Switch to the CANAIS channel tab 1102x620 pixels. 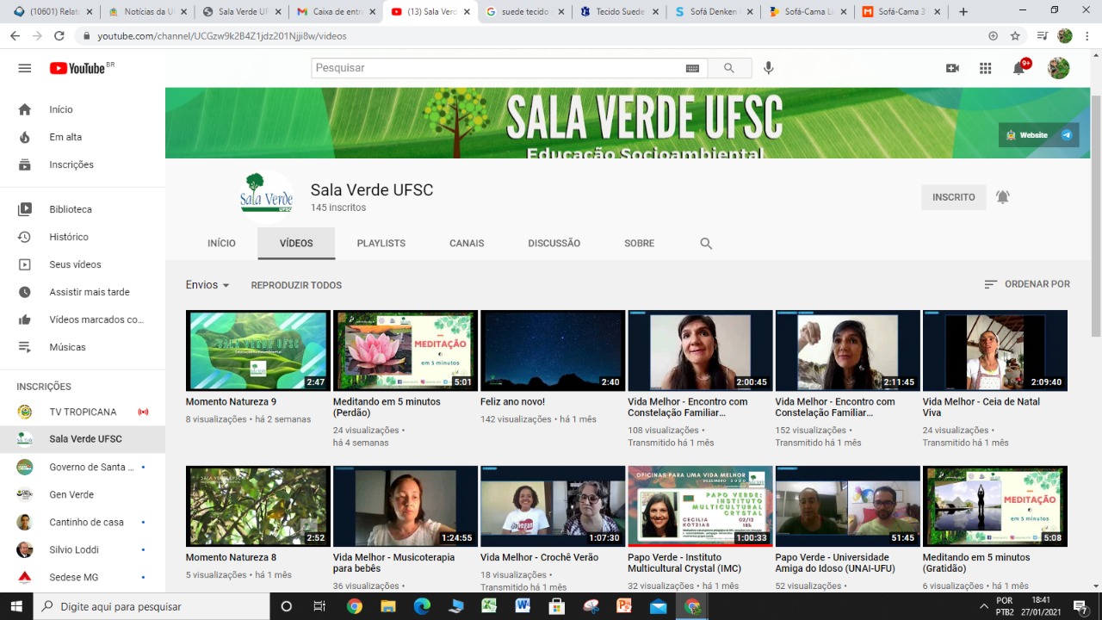pos(467,244)
